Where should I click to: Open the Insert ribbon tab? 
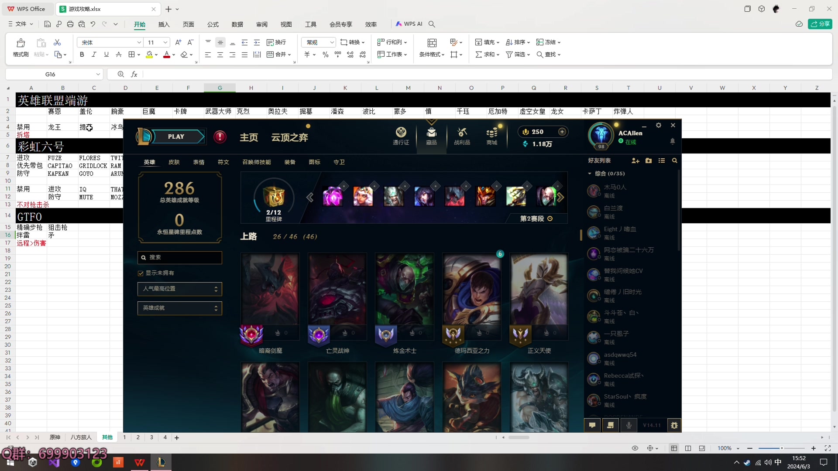tap(164, 24)
